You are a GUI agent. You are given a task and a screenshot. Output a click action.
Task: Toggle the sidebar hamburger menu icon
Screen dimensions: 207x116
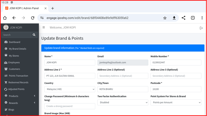(x=44, y=27)
